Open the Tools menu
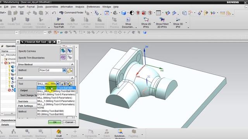 pyautogui.click(x=40, y=7)
